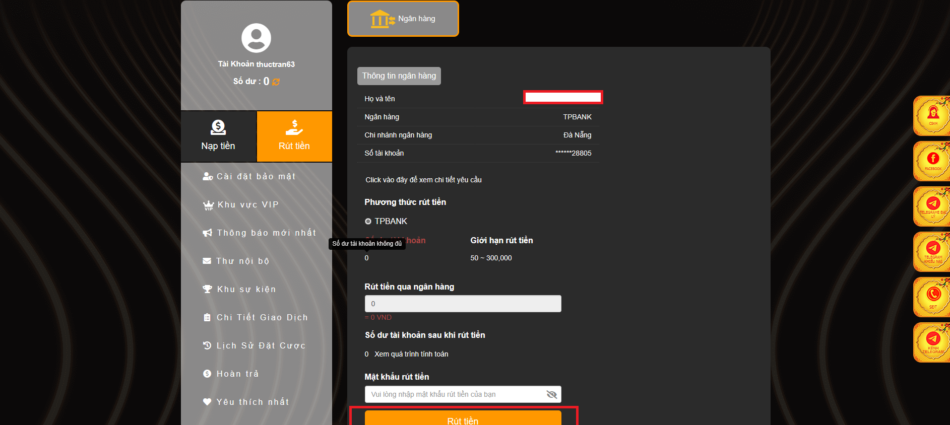This screenshot has width=950, height=425.
Task: Select the TPBANK radio option
Action: [x=368, y=222]
